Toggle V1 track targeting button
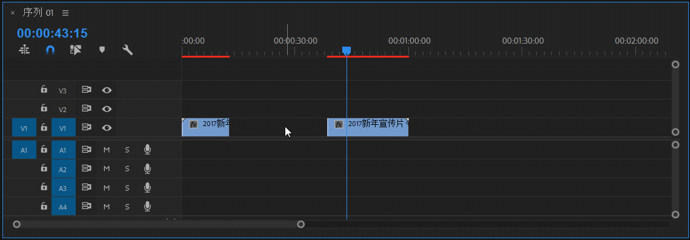This screenshot has width=690, height=240. [63, 128]
